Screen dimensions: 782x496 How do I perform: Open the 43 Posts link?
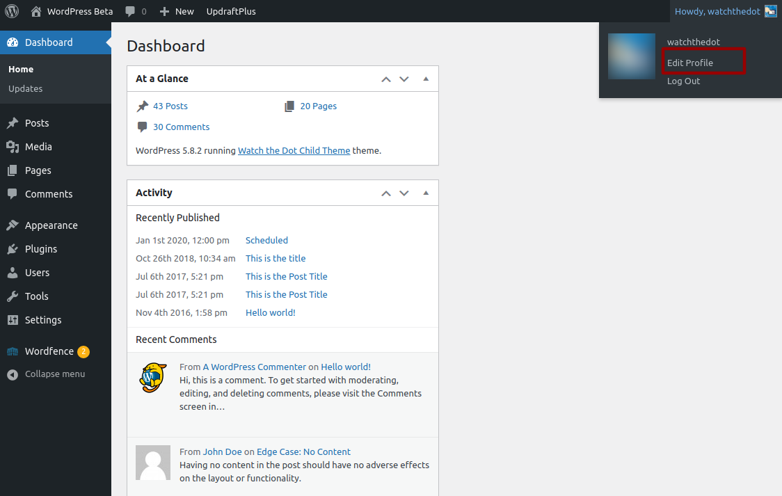pyautogui.click(x=170, y=106)
